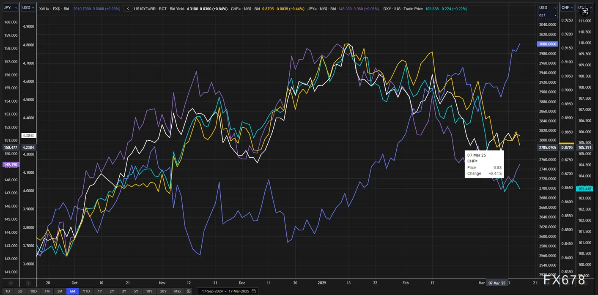This screenshot has width=598, height=295.
Task: Click the Z axis button
Action: 28,283
